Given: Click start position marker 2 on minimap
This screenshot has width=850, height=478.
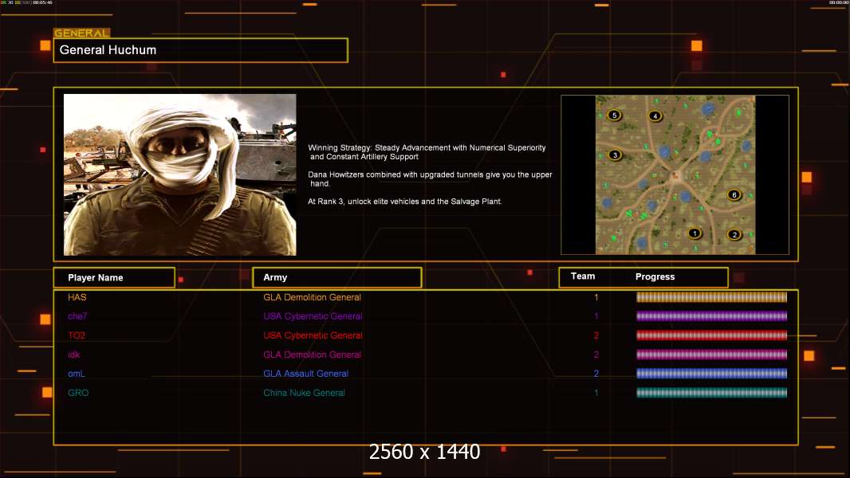Looking at the screenshot, I should click(x=734, y=234).
